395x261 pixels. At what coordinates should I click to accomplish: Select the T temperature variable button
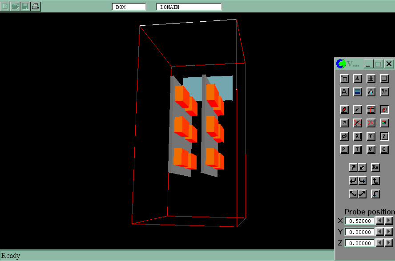[x=358, y=150]
